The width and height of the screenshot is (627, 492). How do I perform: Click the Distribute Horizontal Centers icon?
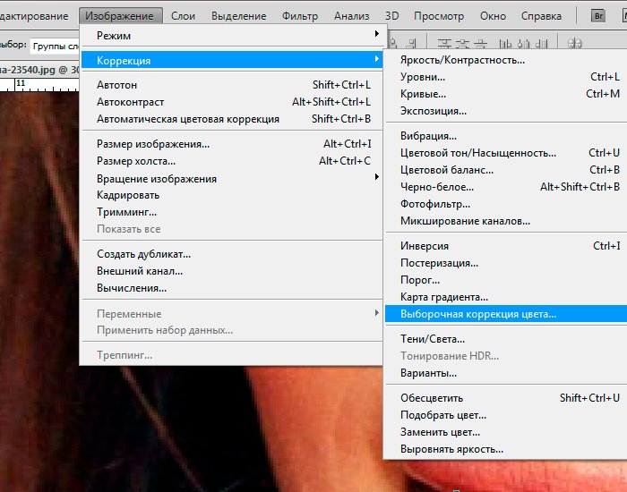[x=523, y=43]
